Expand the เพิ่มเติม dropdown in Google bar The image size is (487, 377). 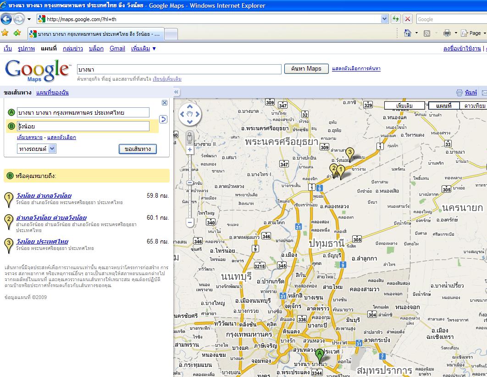click(x=143, y=49)
